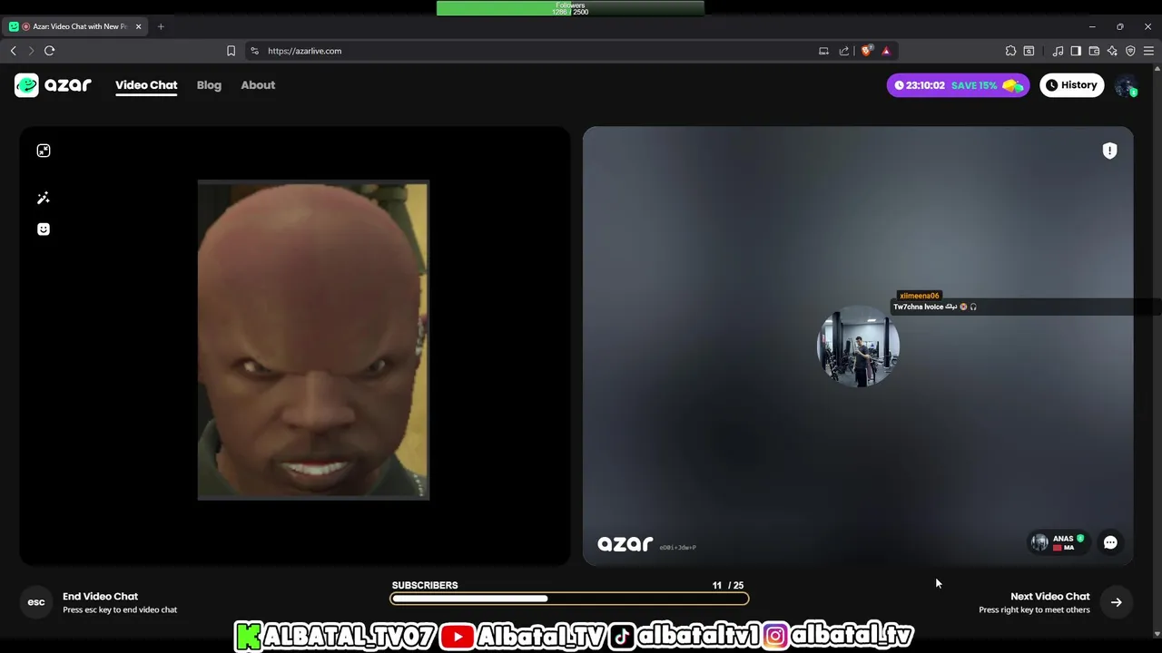Open the Brave Wallet icon
This screenshot has width=1162, height=653.
[1094, 51]
